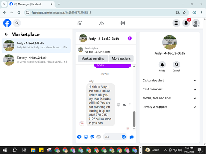Mute the conversation with the bell icon
The width and height of the screenshot is (206, 154).
tap(162, 64)
